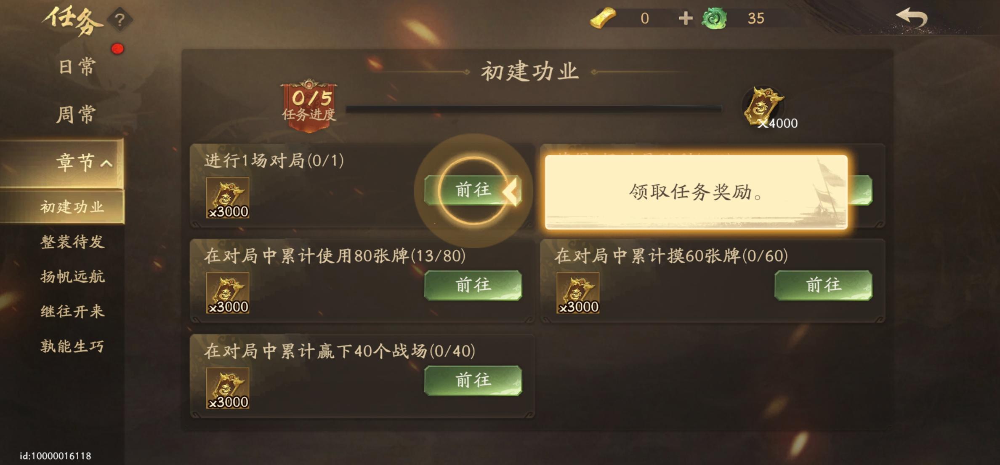Switch to the 周常 weekly tab
1000x465 pixels.
pyautogui.click(x=76, y=115)
